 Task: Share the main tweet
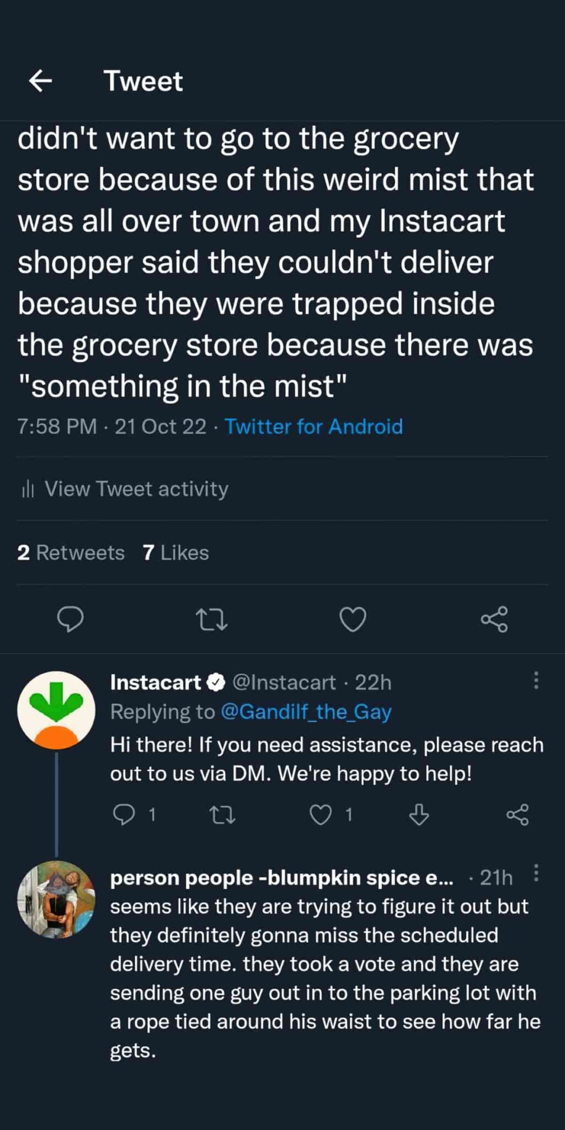pos(494,619)
